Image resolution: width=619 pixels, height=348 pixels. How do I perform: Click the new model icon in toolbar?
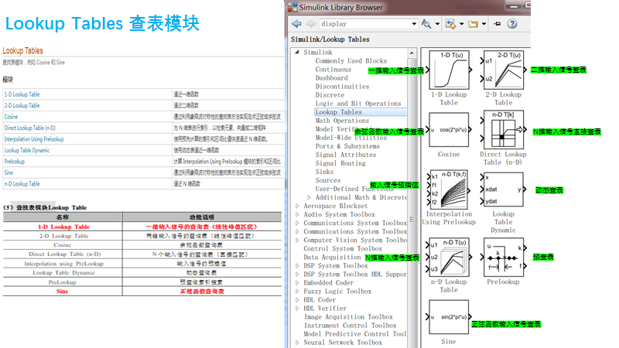(450, 24)
